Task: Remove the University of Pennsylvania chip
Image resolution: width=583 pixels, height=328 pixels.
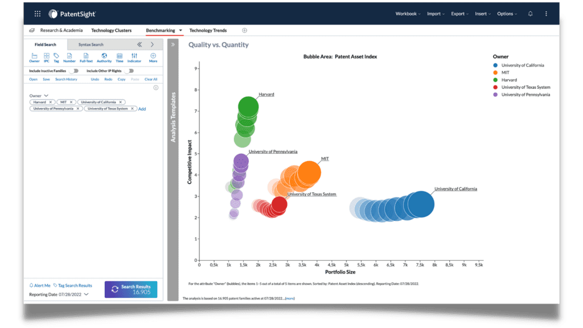Action: click(77, 109)
